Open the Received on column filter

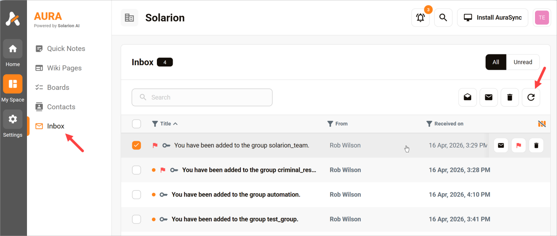[430, 124]
